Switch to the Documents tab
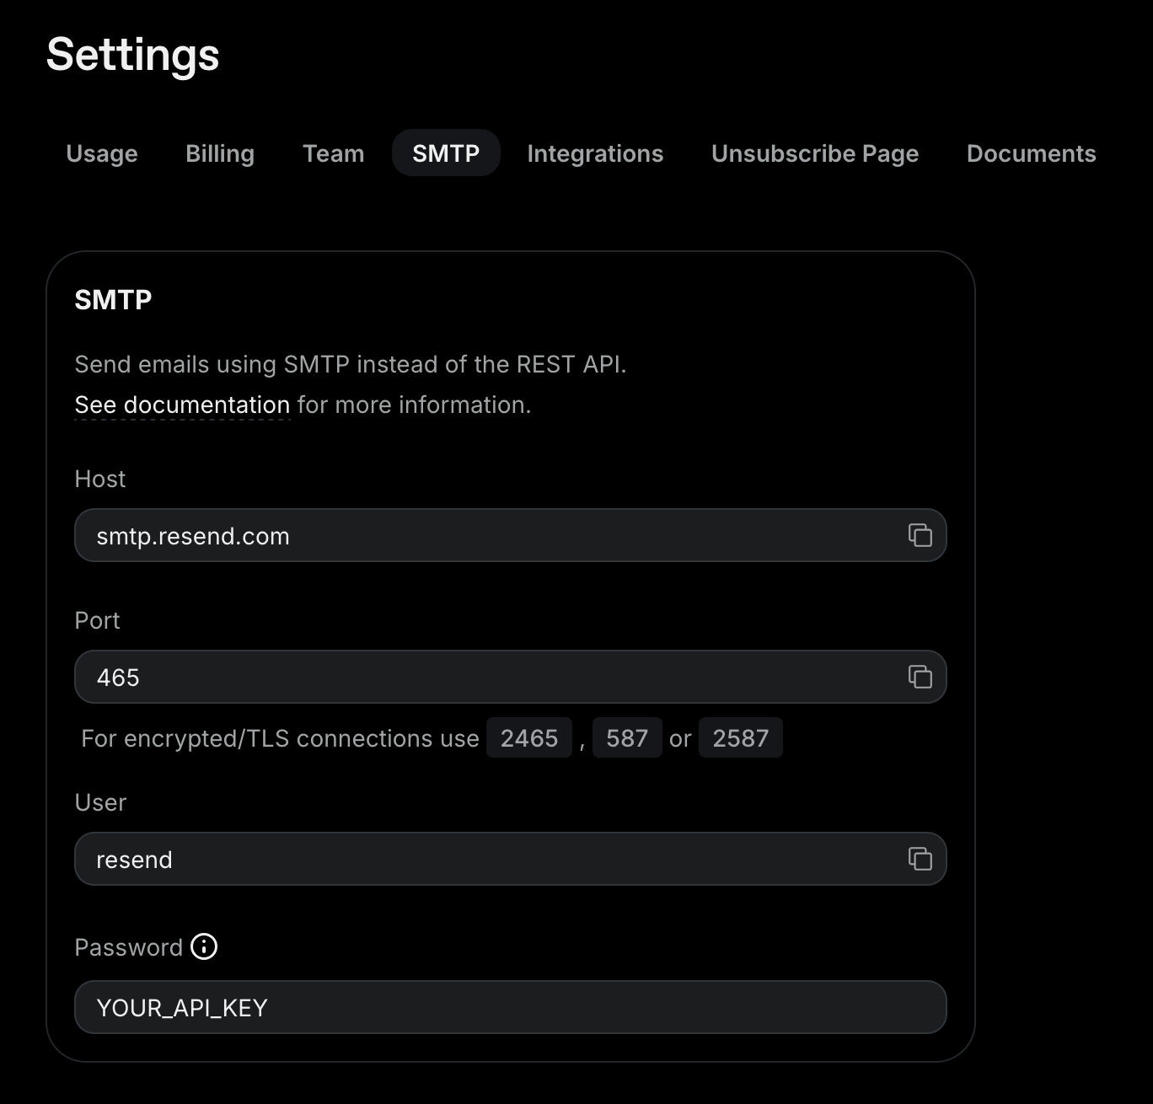1153x1104 pixels. click(x=1032, y=153)
